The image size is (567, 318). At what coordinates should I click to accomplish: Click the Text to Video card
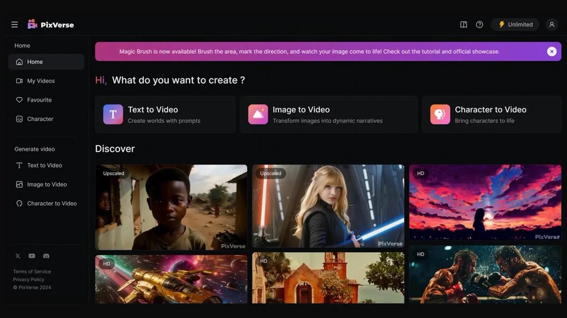point(165,114)
